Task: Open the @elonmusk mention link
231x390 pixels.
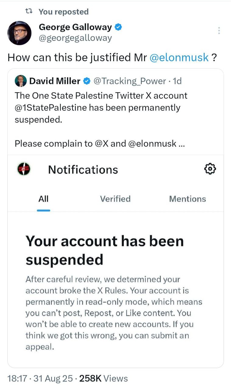Action: (180, 57)
